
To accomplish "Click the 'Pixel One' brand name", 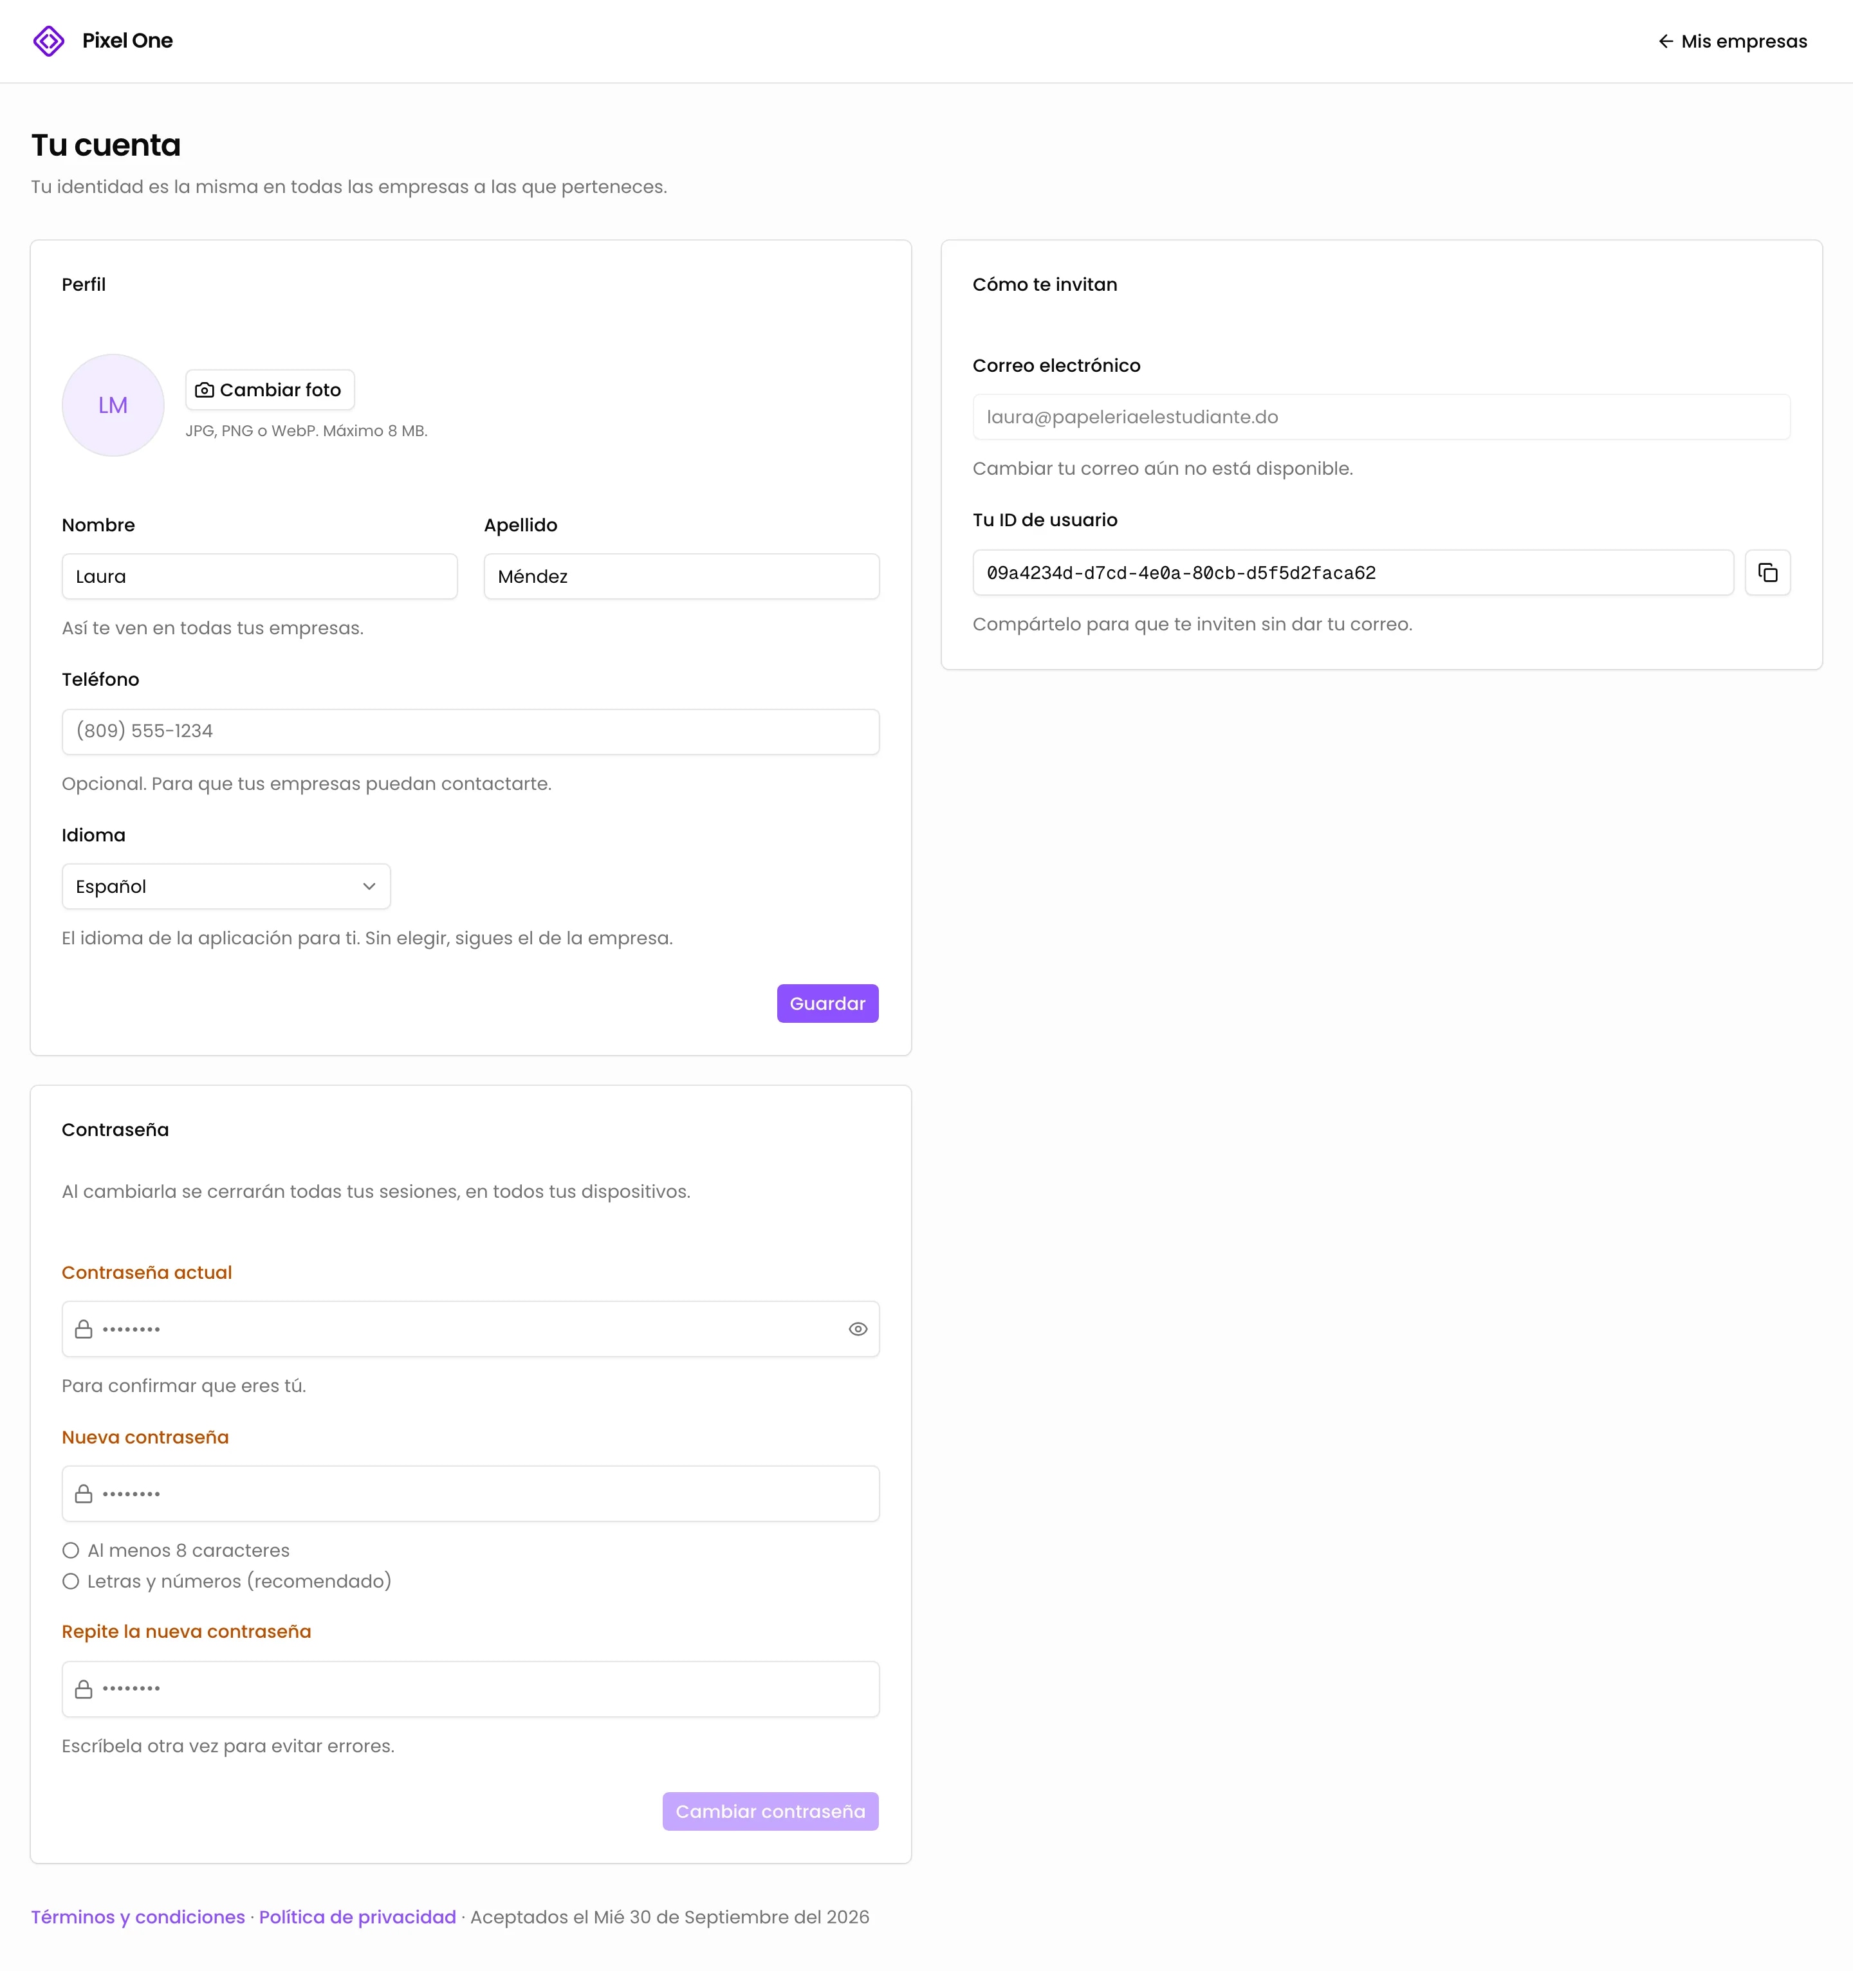I will 127,41.
